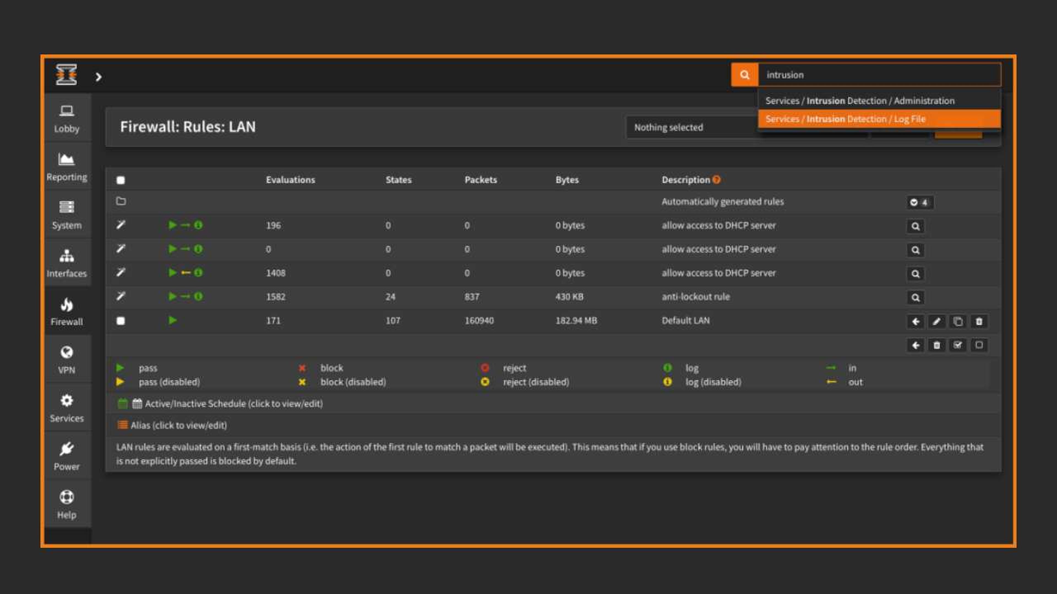
Task: Disable selected rules with empty square icon
Action: tap(979, 345)
